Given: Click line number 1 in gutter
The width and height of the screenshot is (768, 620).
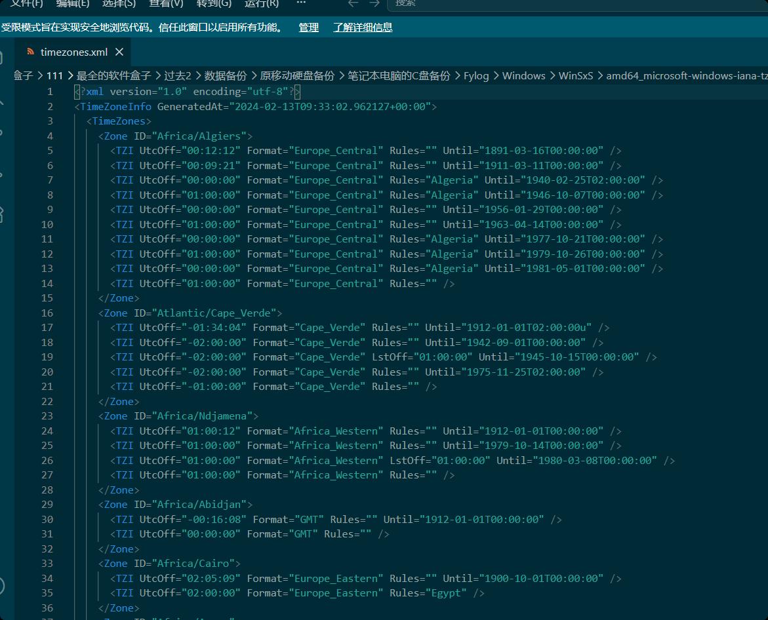Looking at the screenshot, I should 50,92.
